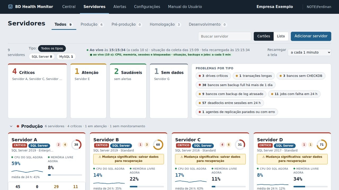
Task: Select Todos os tipos filter
Action: pos(52,49)
